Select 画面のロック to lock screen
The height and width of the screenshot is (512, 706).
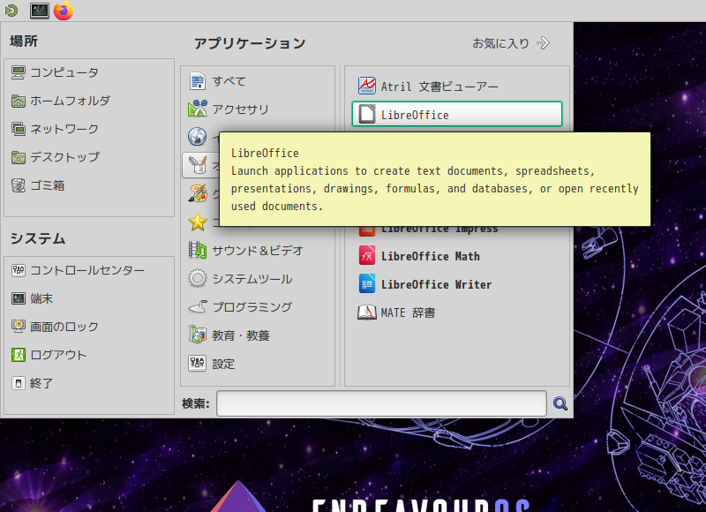tap(55, 327)
